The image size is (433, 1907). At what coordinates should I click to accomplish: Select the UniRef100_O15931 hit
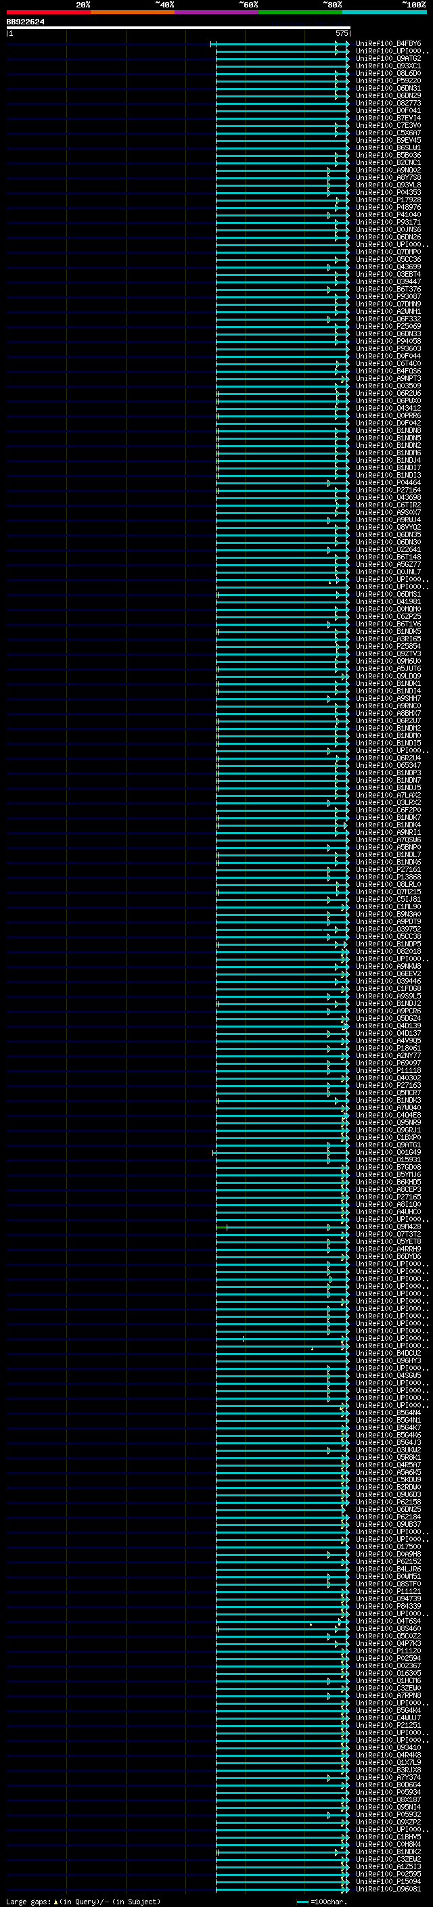click(388, 1159)
